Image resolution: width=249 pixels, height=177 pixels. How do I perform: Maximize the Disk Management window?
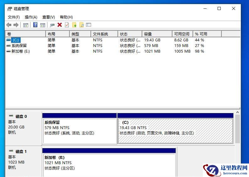coord(219,8)
